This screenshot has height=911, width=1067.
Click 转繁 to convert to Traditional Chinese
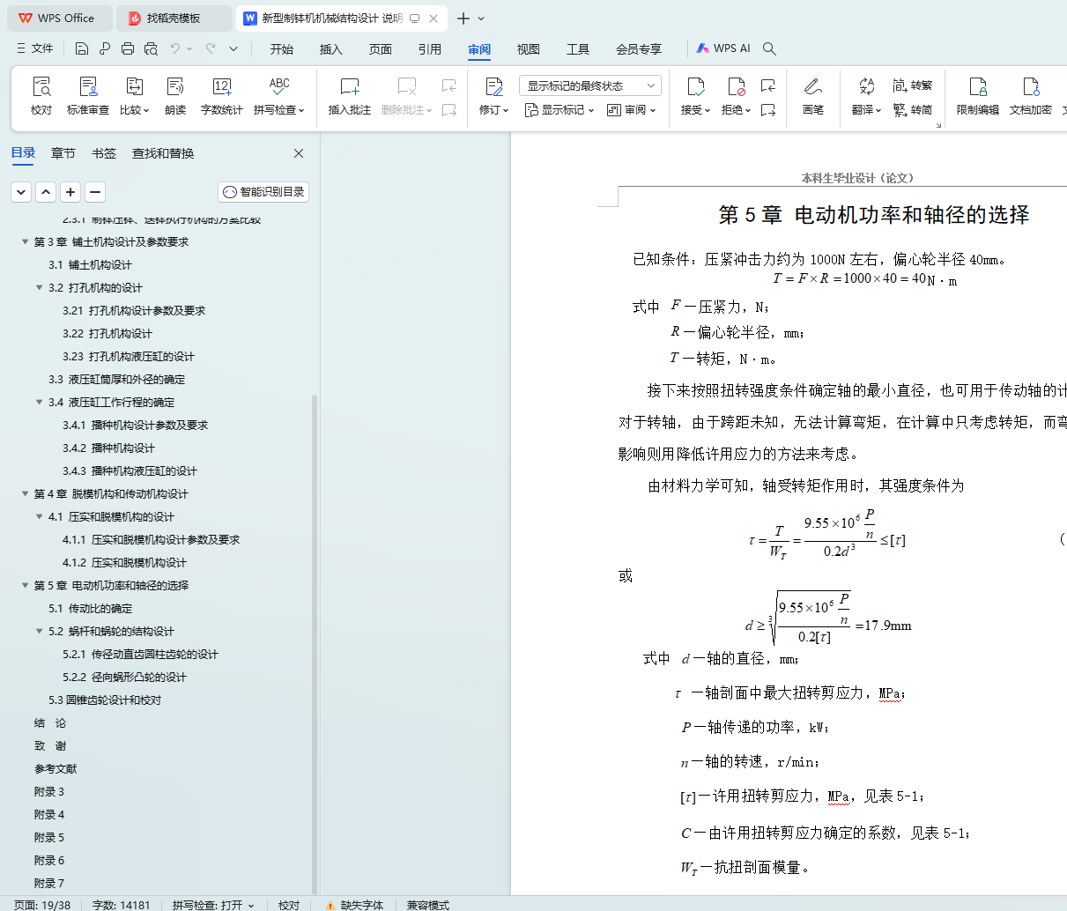[912, 85]
